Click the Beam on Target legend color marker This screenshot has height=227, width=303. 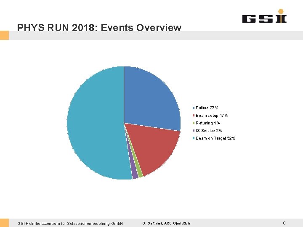pyautogui.click(x=194, y=138)
